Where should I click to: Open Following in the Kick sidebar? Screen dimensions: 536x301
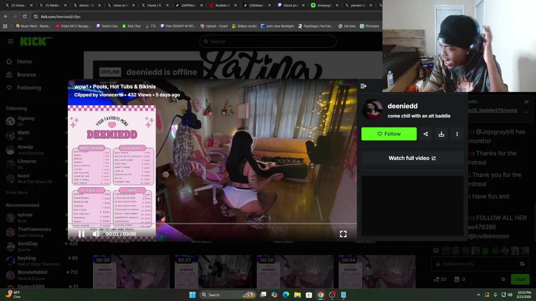coord(29,87)
